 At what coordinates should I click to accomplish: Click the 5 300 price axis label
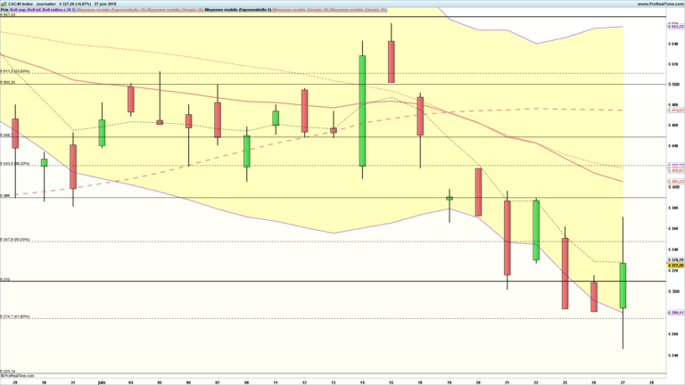(x=673, y=291)
